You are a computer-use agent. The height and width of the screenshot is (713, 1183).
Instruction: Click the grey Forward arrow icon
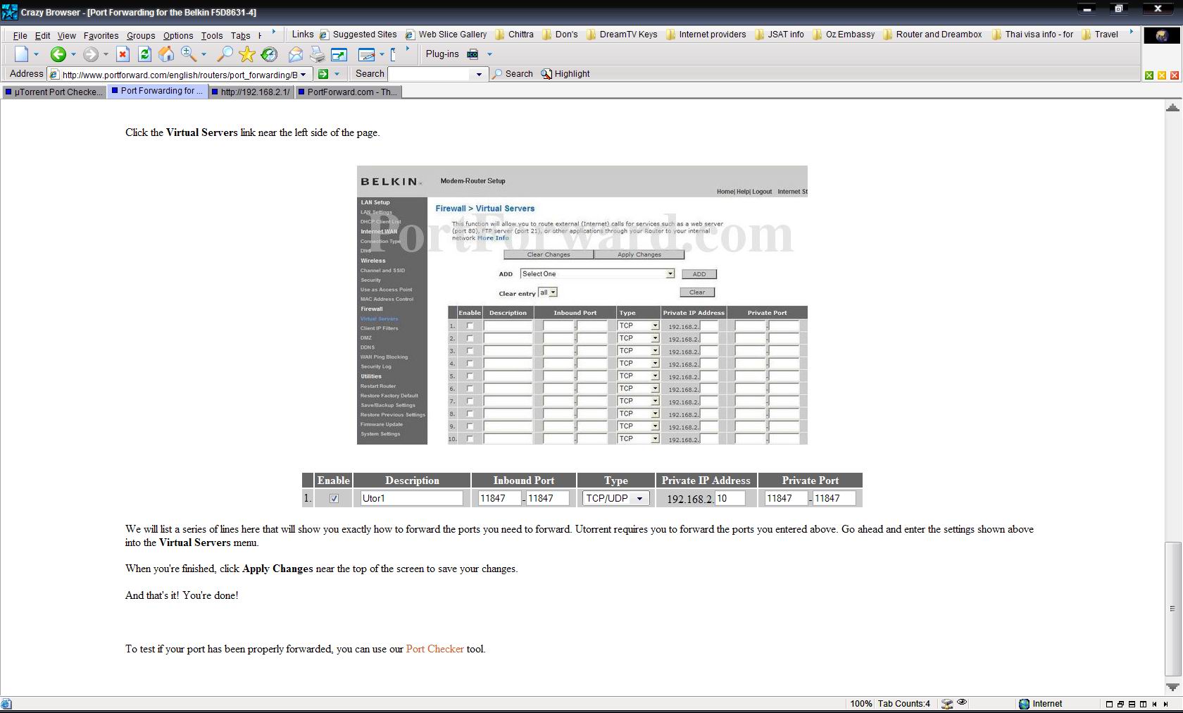90,54
